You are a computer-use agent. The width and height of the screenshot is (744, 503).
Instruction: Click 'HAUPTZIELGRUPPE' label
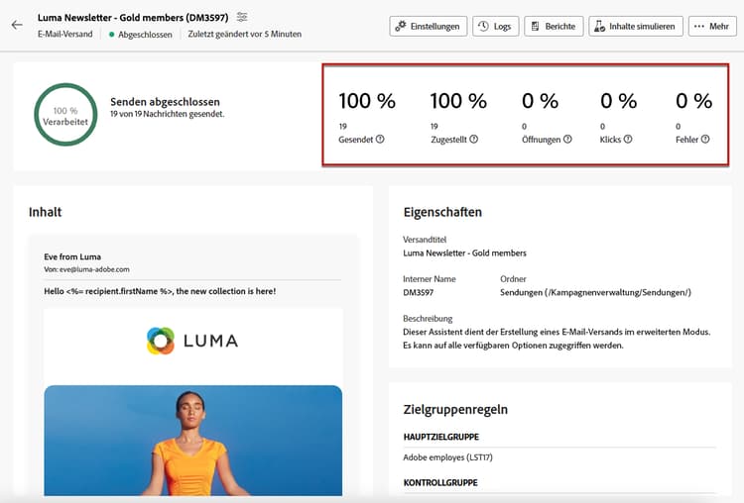[x=440, y=437]
